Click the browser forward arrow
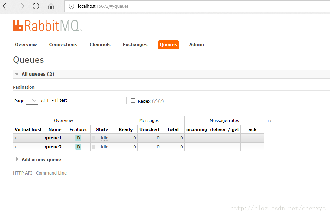This screenshot has width=330, height=215. [x=21, y=6]
